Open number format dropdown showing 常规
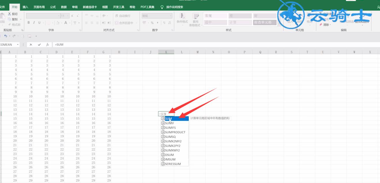Viewport: 380px width, 183px height. pyautogui.click(x=156, y=16)
